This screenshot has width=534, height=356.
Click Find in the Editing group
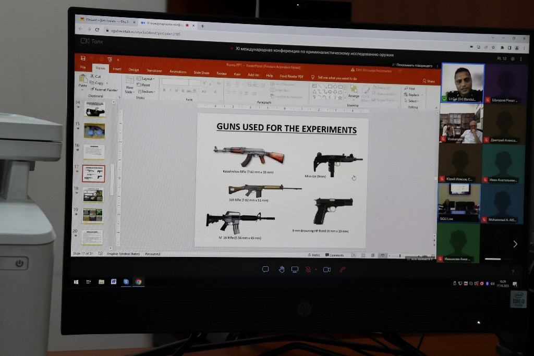click(409, 89)
